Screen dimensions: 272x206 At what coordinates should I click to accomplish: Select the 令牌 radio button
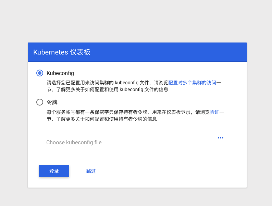click(40, 102)
